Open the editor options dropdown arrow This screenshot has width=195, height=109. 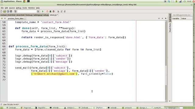pyautogui.click(x=162, y=18)
